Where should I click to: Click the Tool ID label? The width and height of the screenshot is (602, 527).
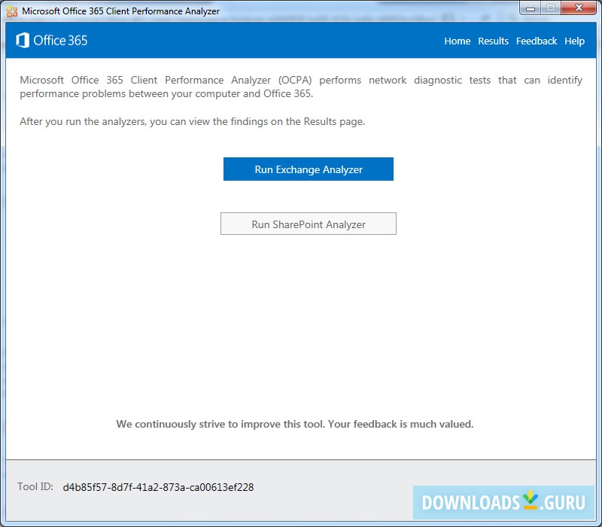pyautogui.click(x=35, y=487)
